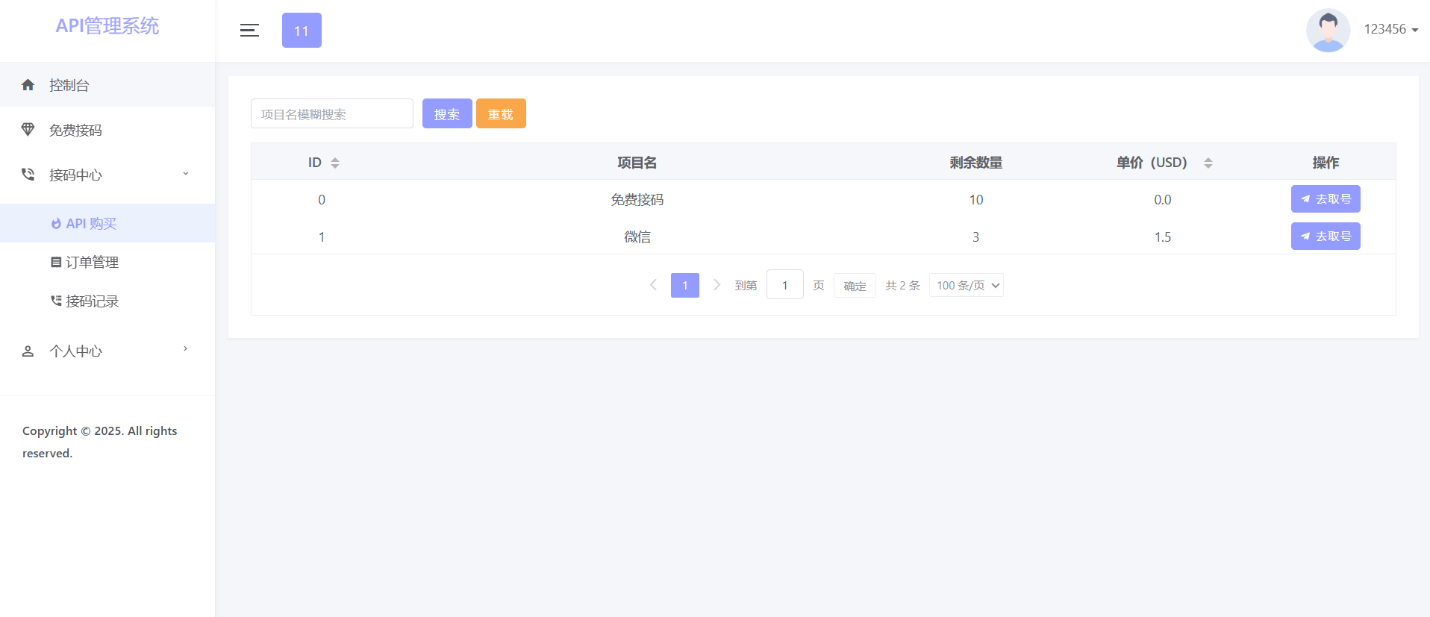This screenshot has width=1430, height=617.
Task: Select the API 购买 sidebar item
Action: point(91,223)
